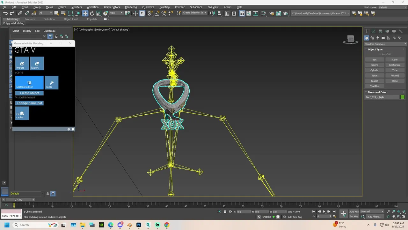Open Render Setup teapot icon
Image resolution: width=408 pixels, height=230 pixels.
pos(272,13)
